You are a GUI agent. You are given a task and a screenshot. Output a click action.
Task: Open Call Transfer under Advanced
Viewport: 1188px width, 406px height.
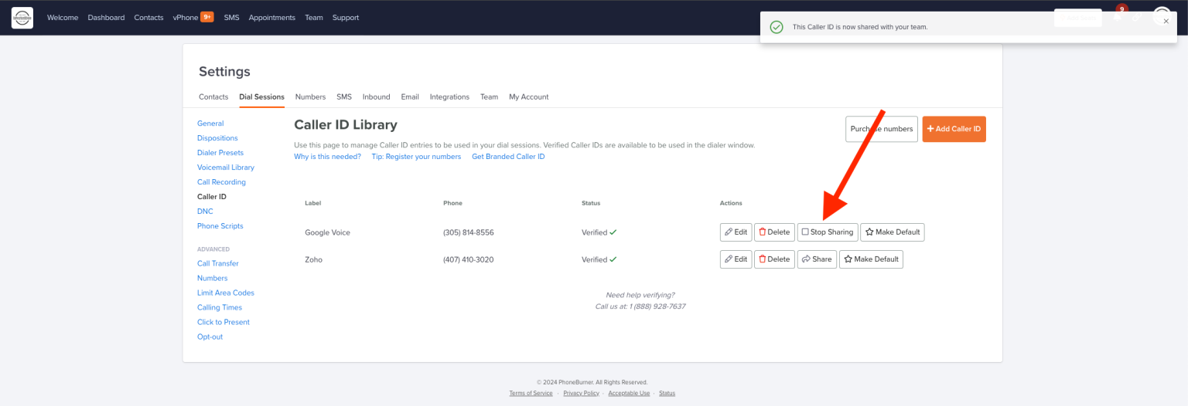point(218,263)
